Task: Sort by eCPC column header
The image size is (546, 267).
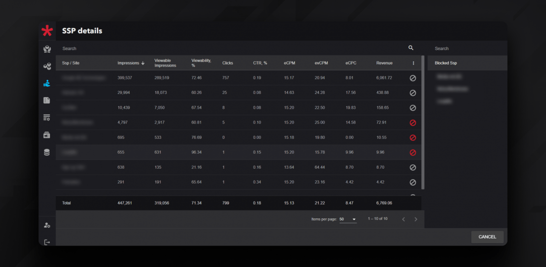Action: pyautogui.click(x=350, y=63)
